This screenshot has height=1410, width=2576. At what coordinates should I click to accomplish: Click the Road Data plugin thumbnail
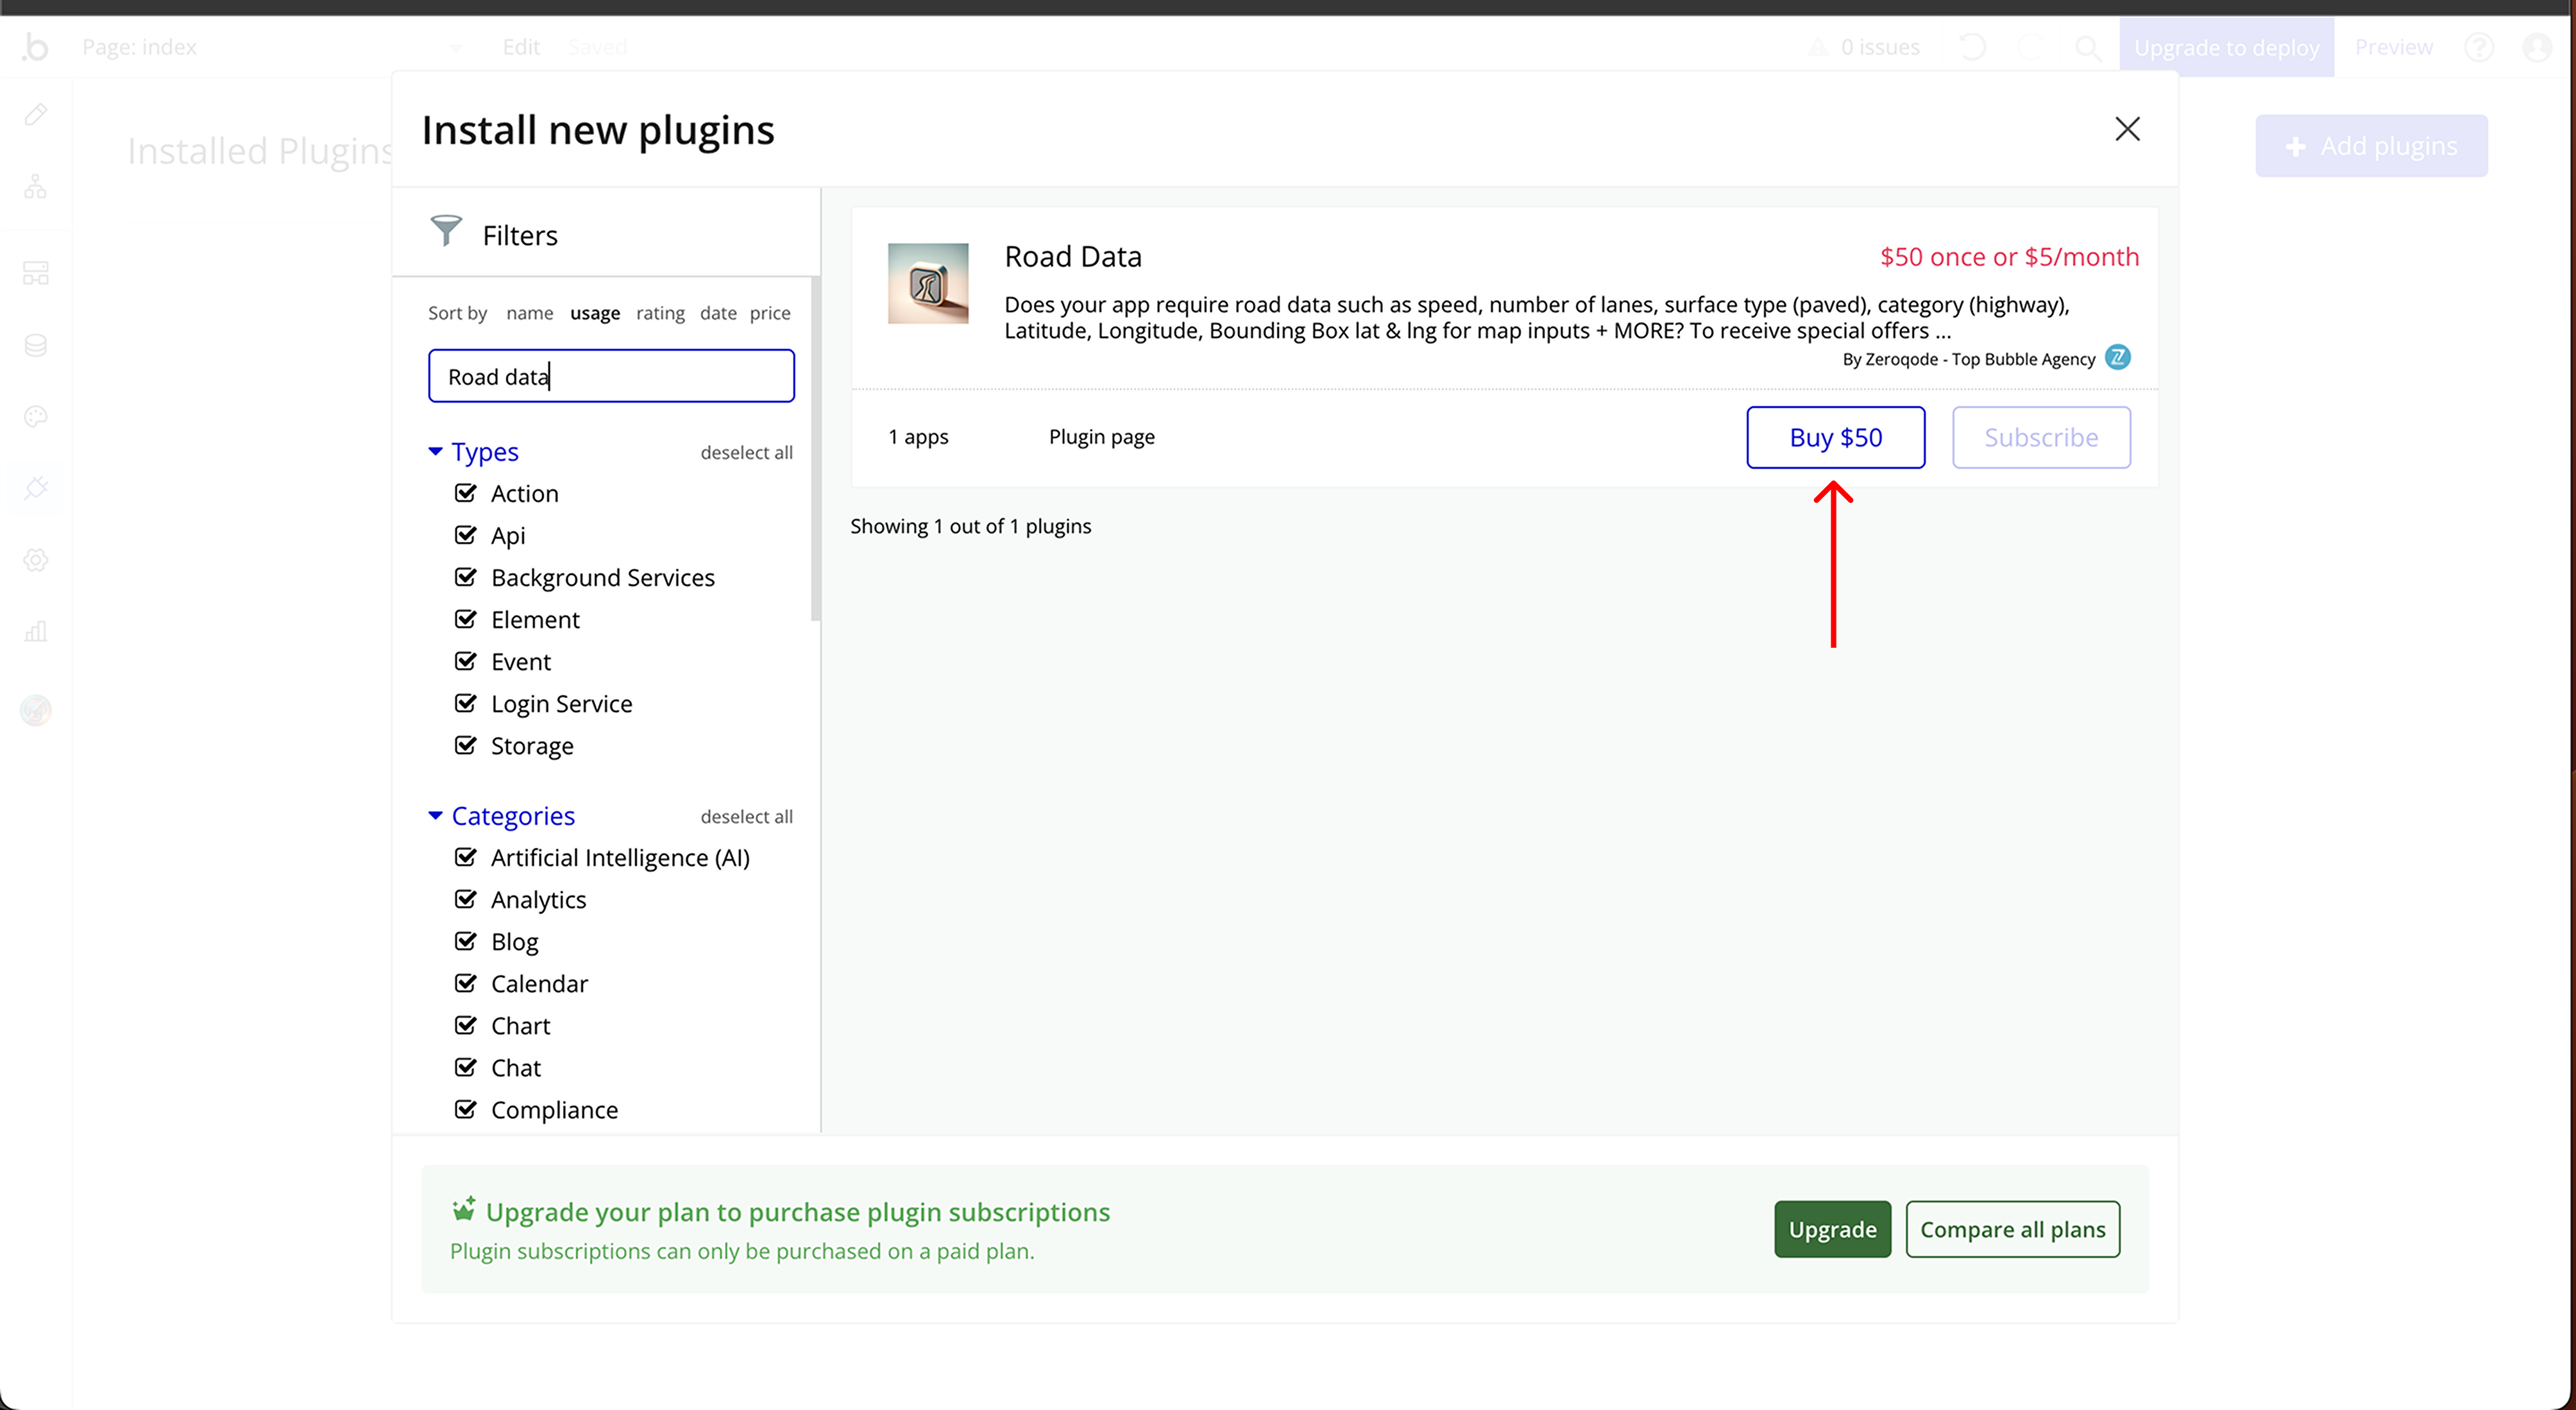[928, 283]
